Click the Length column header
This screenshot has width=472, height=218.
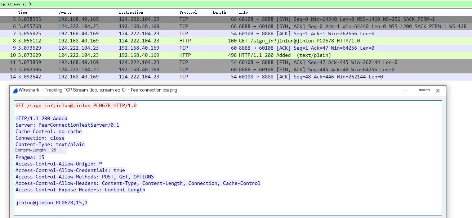[x=219, y=12]
